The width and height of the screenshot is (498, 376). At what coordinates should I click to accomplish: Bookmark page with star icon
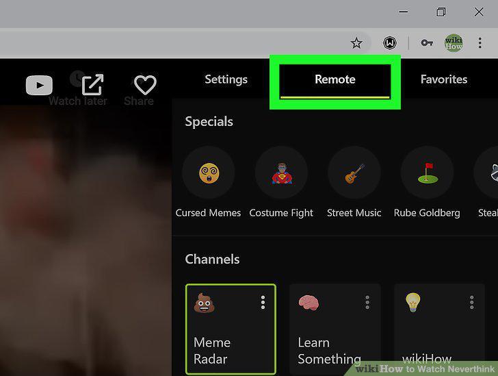coord(356,43)
